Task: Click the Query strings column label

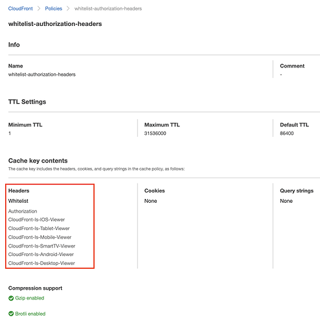Action: click(x=297, y=191)
